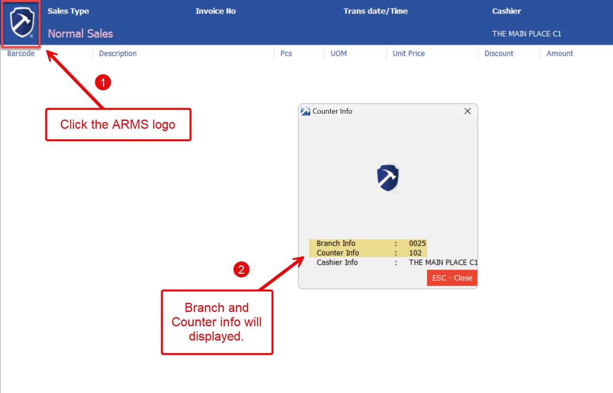Select the Cashier Info row label
Image resolution: width=613 pixels, height=393 pixels.
tap(337, 262)
